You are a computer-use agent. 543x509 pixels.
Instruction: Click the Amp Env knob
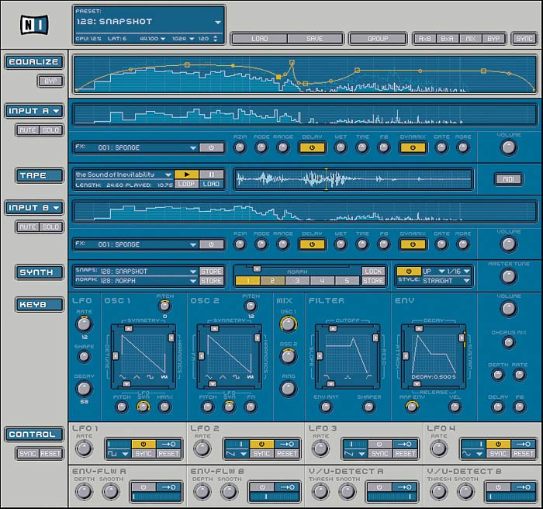412,407
